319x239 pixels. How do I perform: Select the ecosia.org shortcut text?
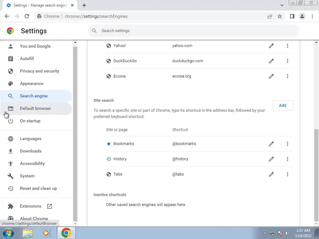tap(182, 76)
